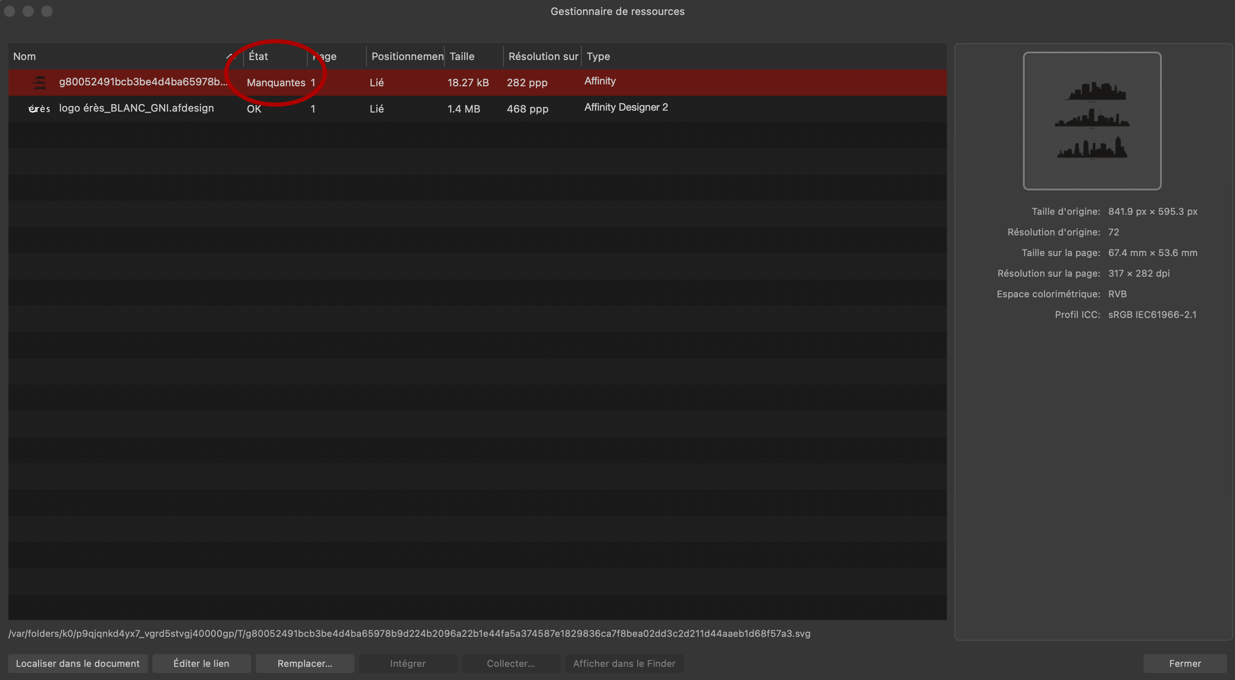Select the logo érès_BLANC_GNI.afdesign row
Screen dimensions: 1235x680
[x=478, y=109]
